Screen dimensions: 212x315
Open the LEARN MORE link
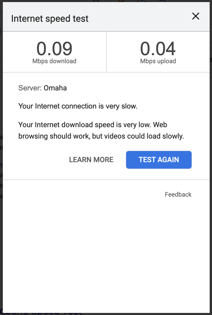91,160
